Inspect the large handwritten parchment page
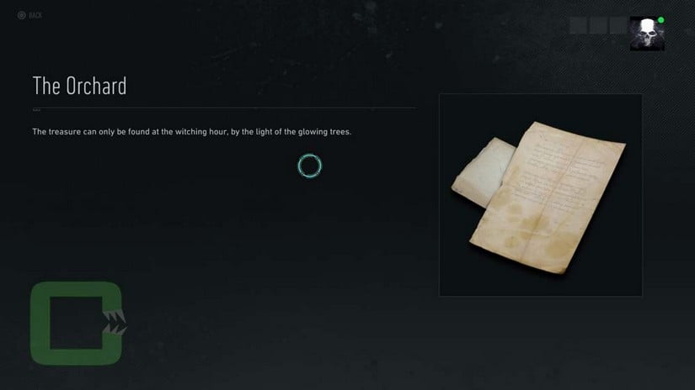 548,198
